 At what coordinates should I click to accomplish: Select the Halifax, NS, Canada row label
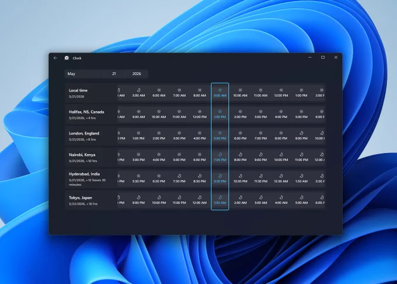[86, 112]
